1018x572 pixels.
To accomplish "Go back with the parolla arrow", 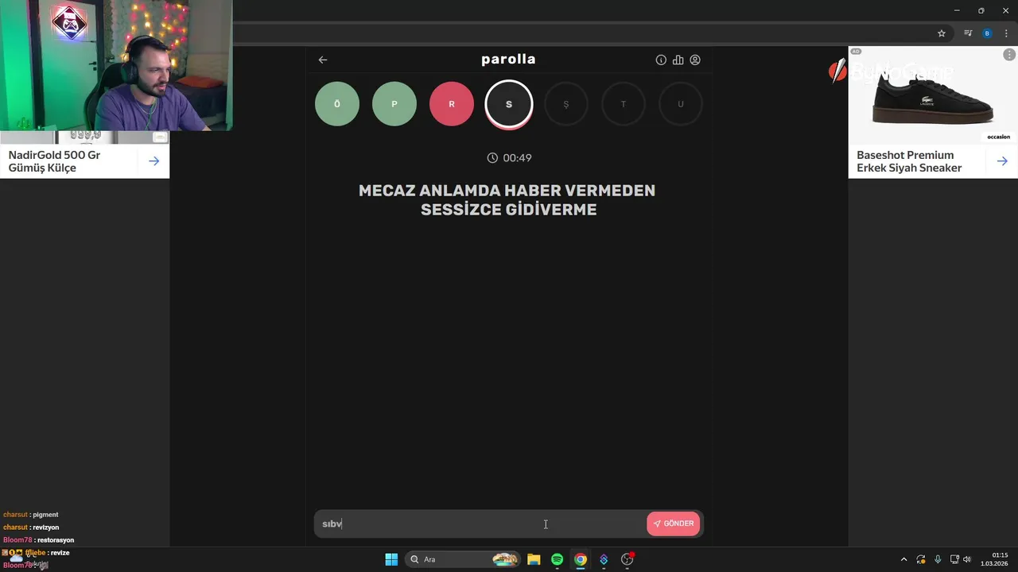I will point(322,60).
